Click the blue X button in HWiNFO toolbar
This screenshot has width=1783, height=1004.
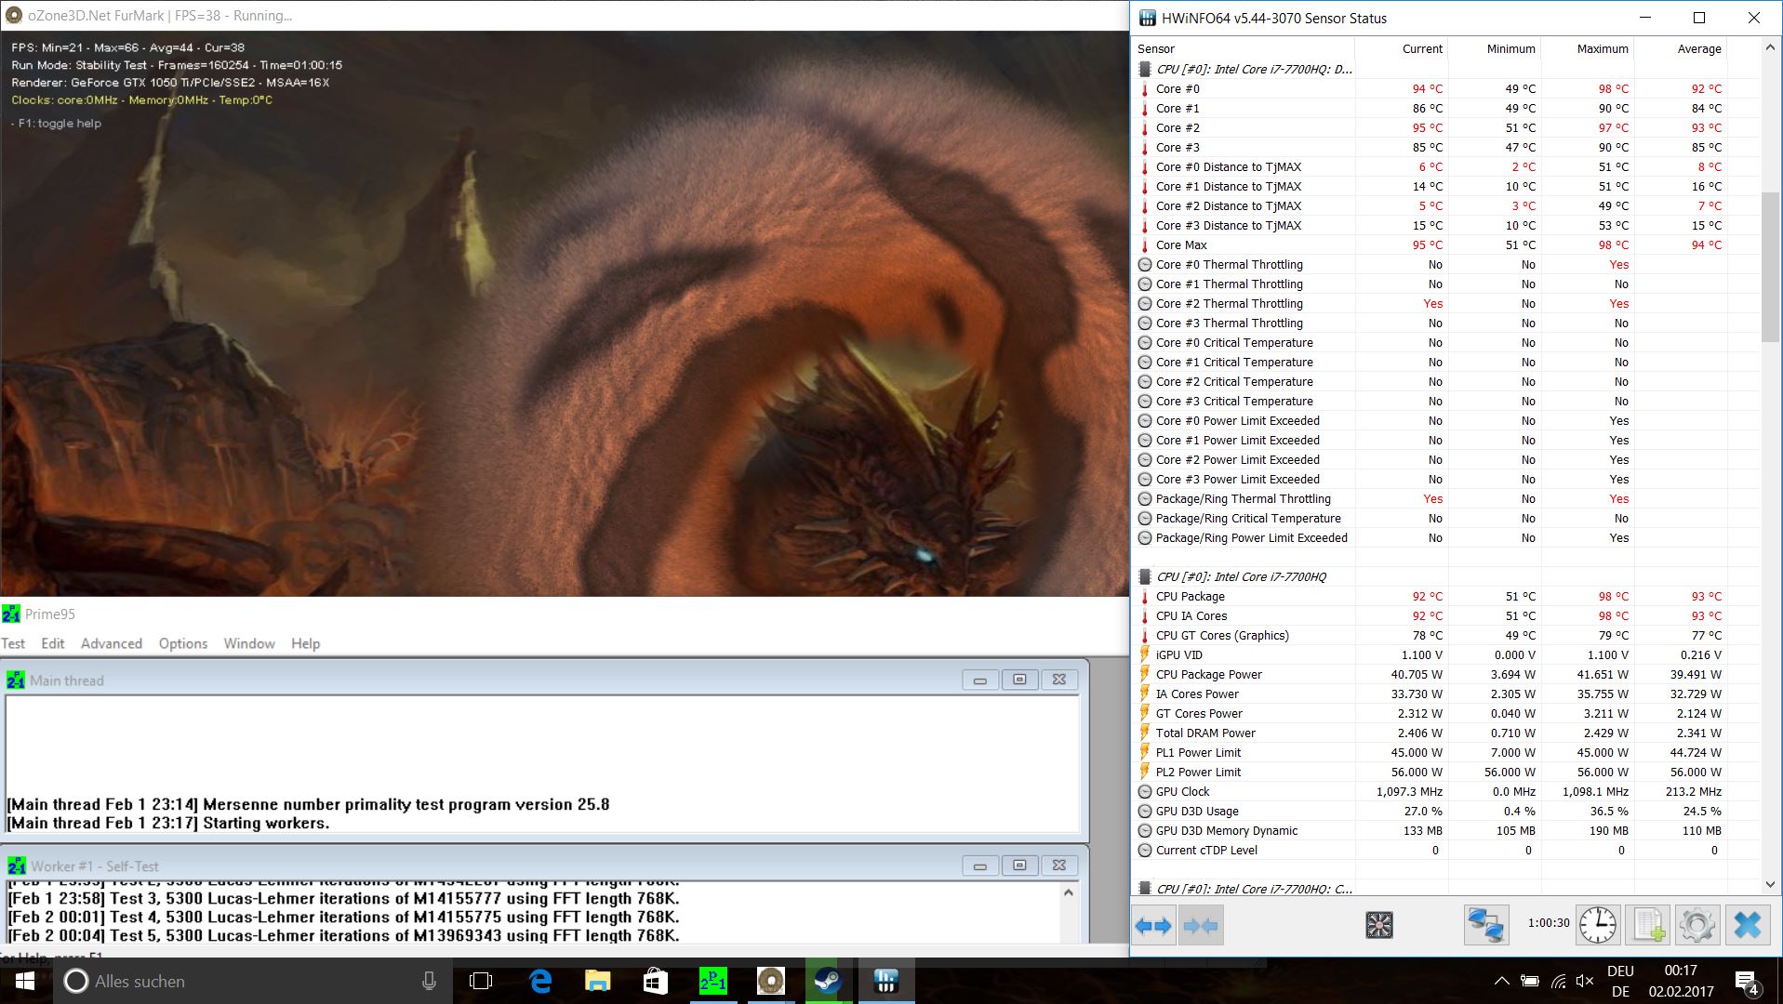click(x=1748, y=925)
